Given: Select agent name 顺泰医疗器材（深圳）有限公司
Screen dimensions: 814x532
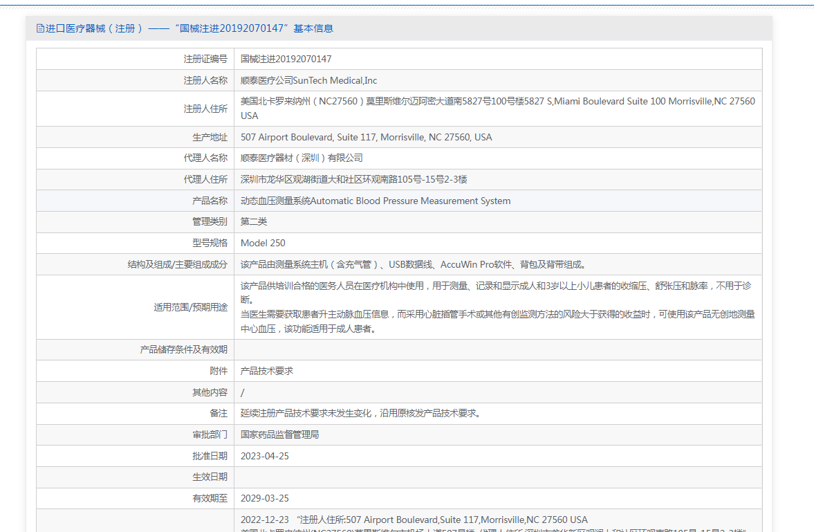Looking at the screenshot, I should [302, 158].
